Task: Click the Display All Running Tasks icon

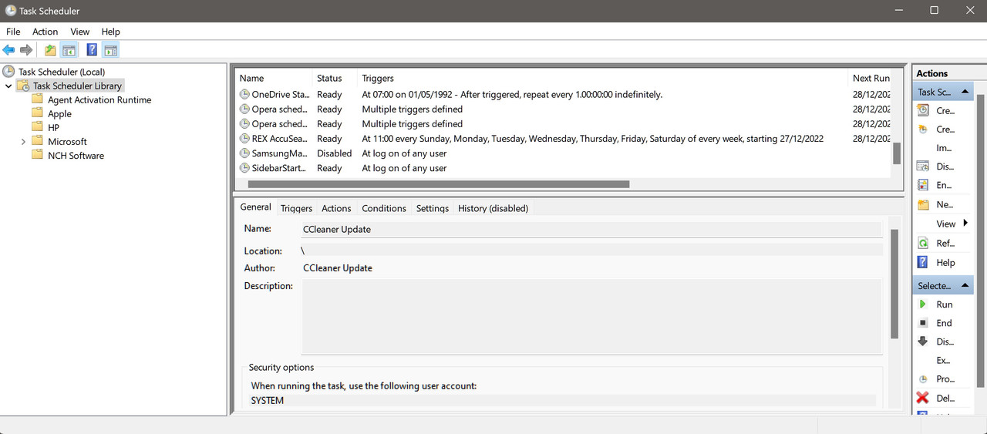Action: [923, 167]
